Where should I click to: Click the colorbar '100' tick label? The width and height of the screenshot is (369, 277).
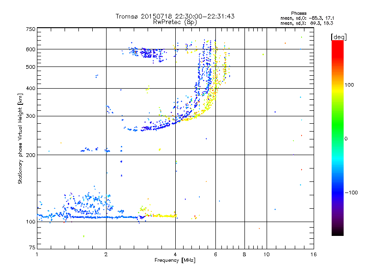pyautogui.click(x=349, y=85)
